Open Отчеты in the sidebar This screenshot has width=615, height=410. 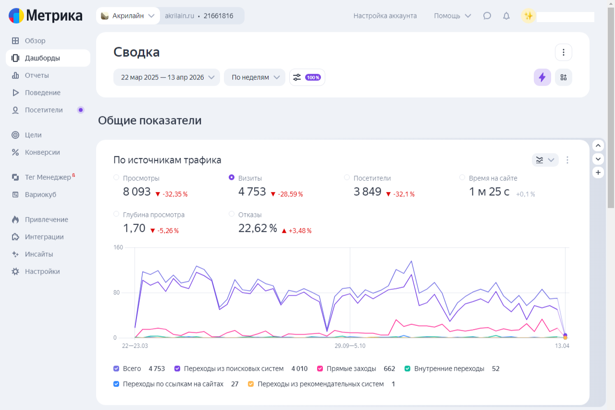pos(37,75)
